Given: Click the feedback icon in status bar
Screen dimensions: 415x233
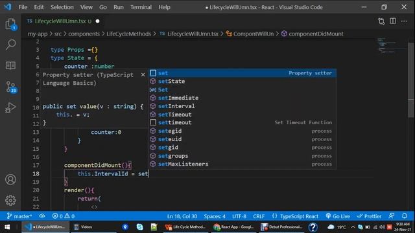Looking at the screenshot, I should 392,216.
